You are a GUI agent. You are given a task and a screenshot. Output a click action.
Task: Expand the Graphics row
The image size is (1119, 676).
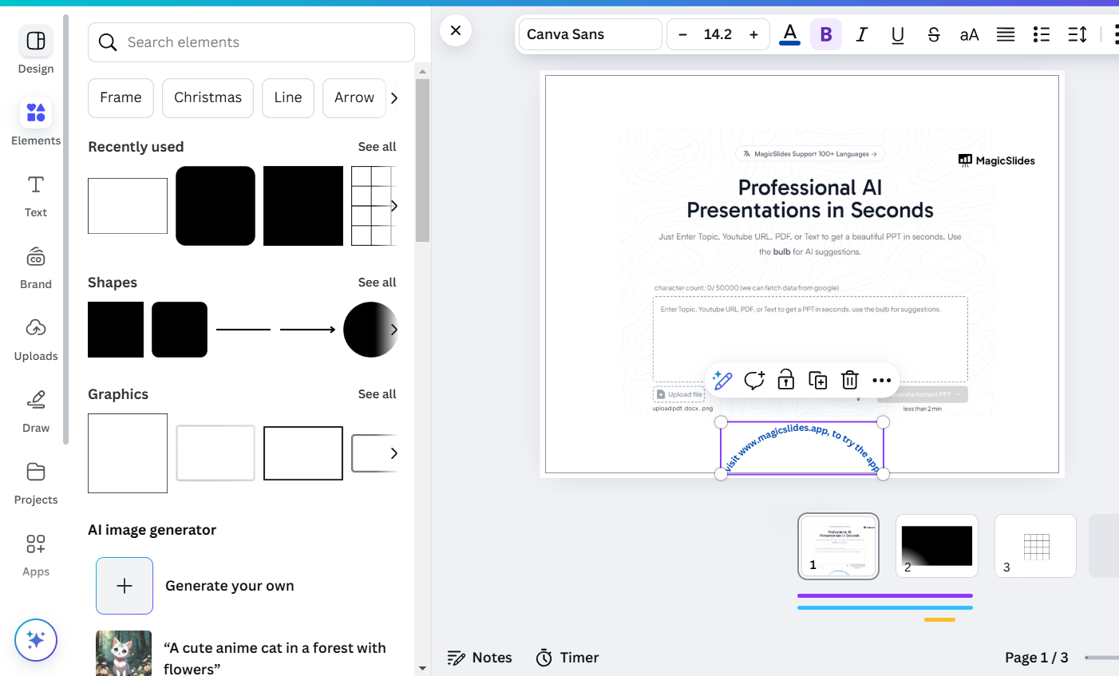click(x=393, y=453)
